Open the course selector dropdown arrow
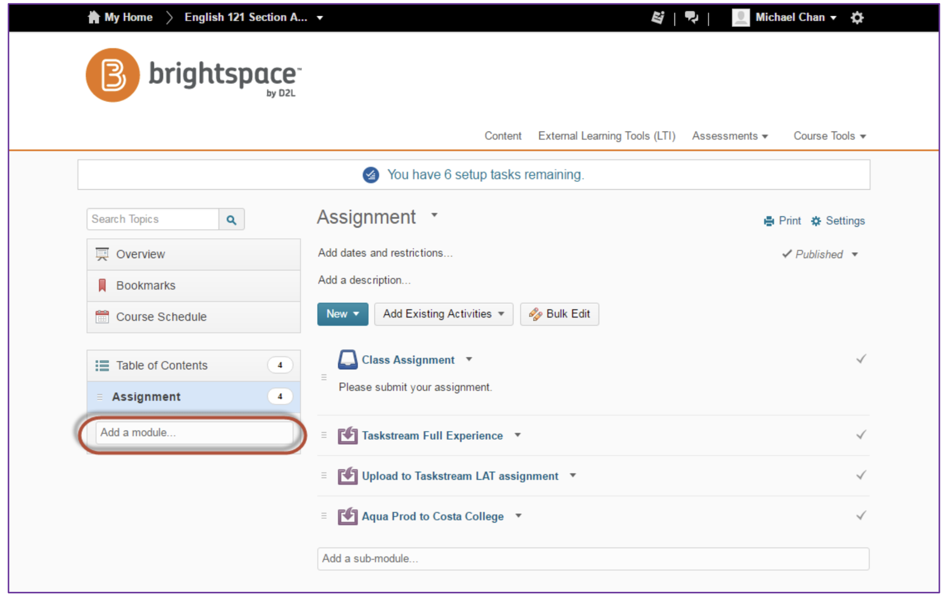This screenshot has width=947, height=600. pyautogui.click(x=320, y=18)
